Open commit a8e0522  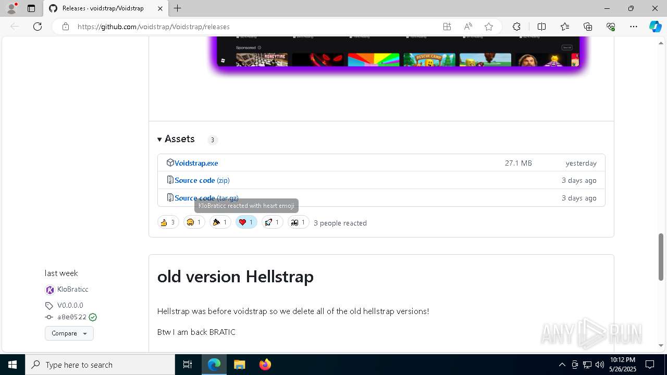point(72,317)
